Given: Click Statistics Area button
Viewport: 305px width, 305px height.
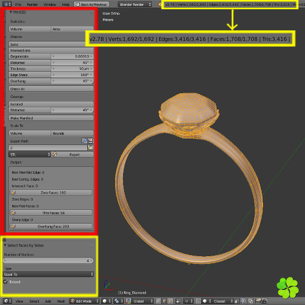Looking at the screenshot, I should [x=72, y=29].
